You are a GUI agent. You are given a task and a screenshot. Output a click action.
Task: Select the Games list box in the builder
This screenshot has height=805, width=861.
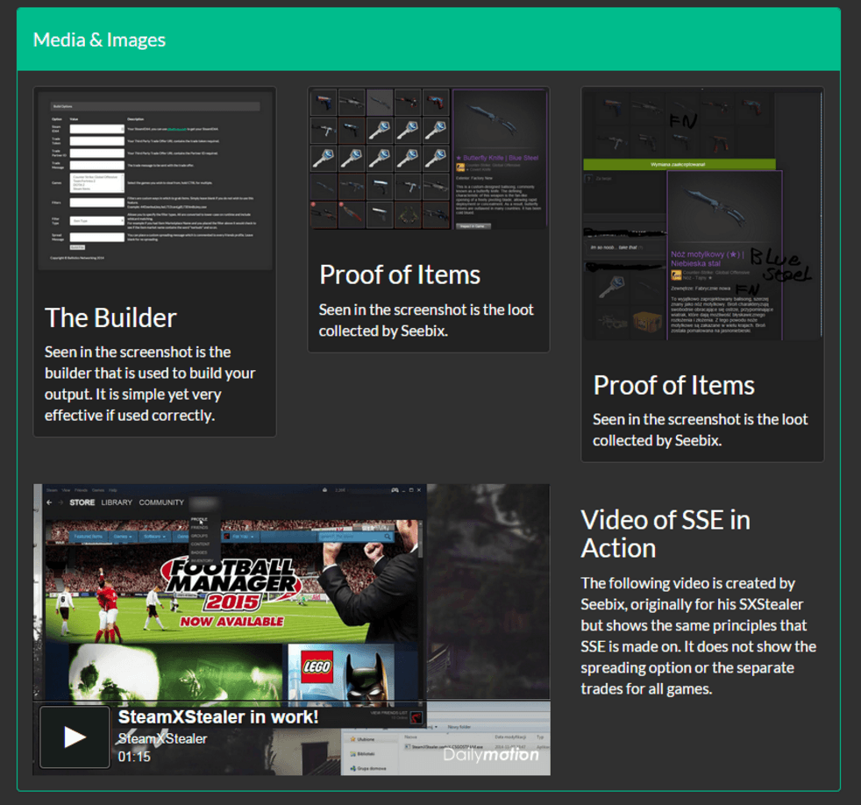(x=96, y=183)
